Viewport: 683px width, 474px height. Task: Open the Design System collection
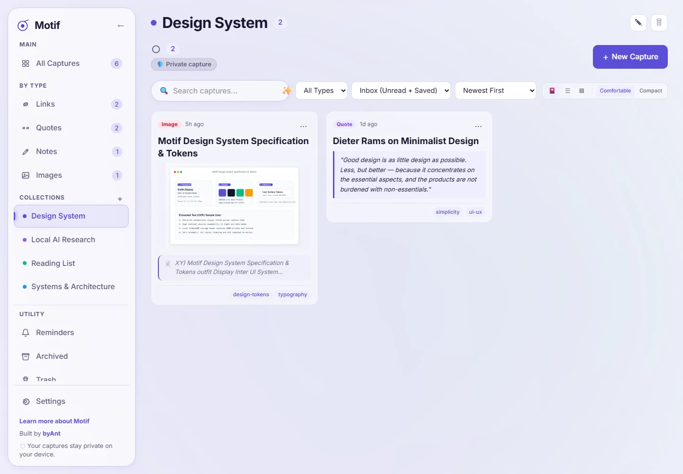pyautogui.click(x=71, y=216)
